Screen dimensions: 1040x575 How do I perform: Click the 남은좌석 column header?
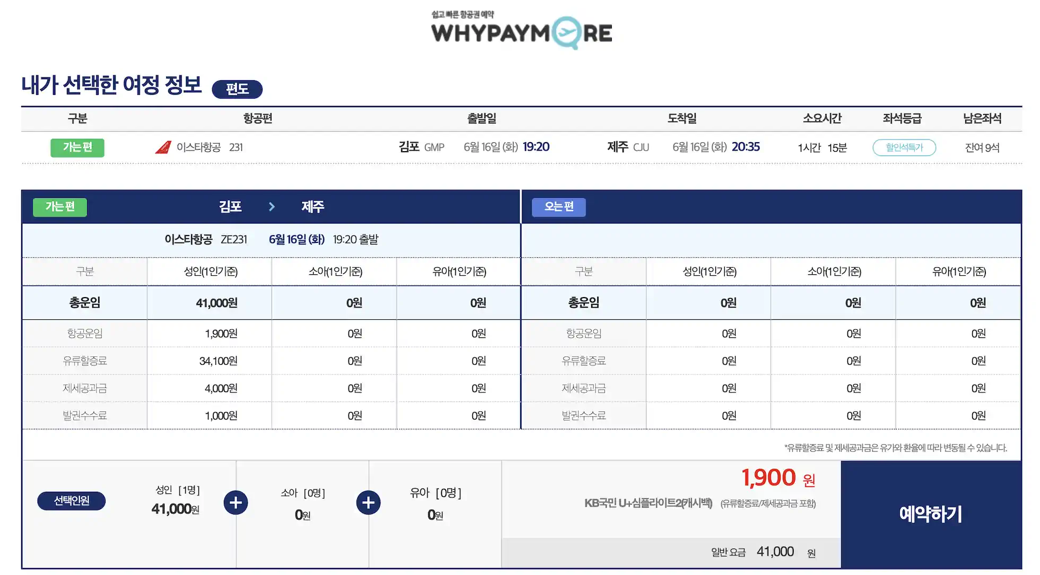click(x=982, y=118)
